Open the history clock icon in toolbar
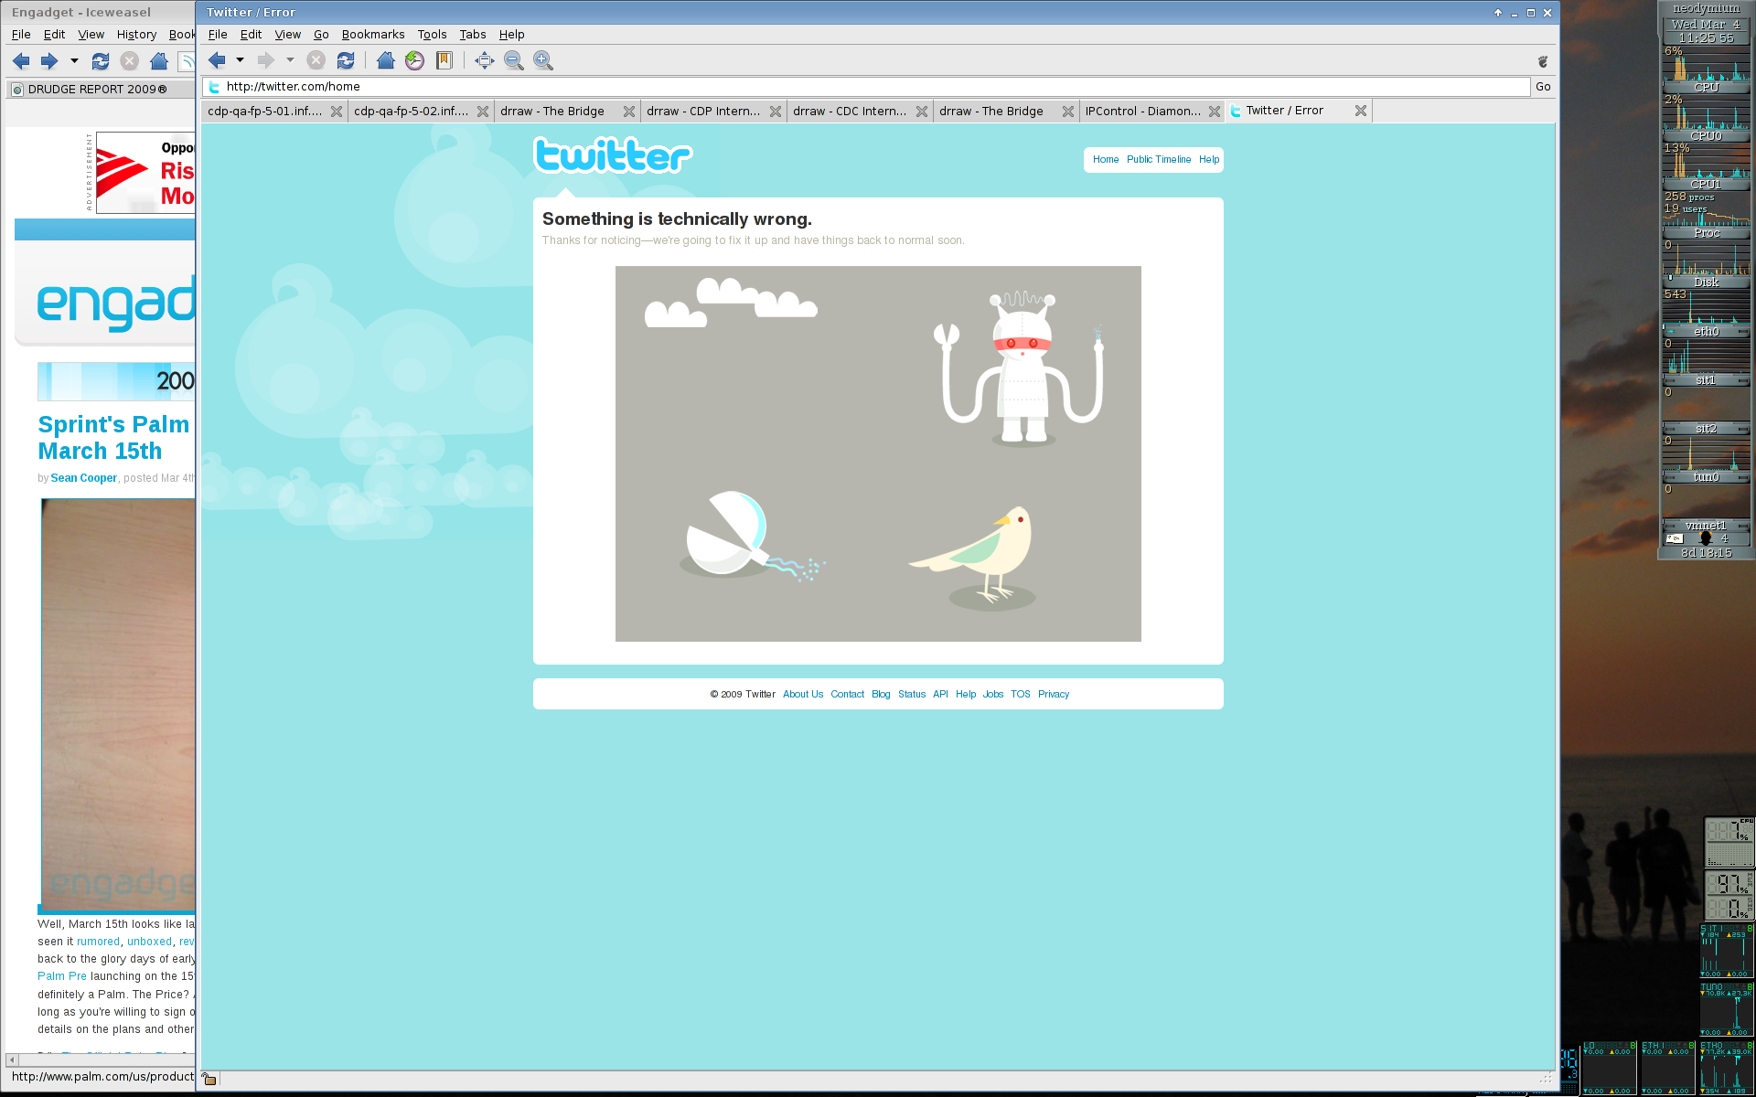 click(414, 60)
